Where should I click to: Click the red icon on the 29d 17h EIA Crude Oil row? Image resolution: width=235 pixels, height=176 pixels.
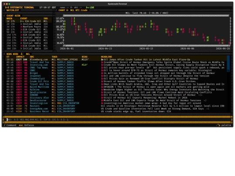(x=21, y=46)
